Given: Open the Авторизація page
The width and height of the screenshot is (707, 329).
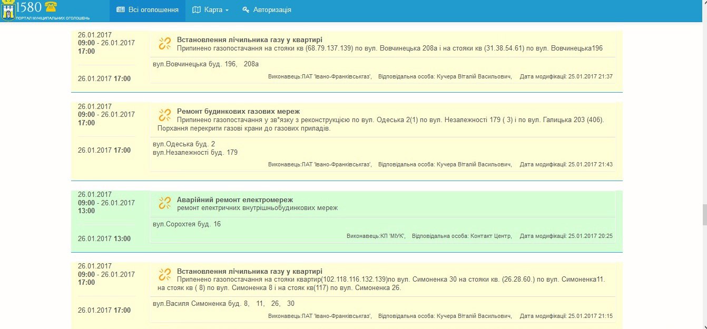Looking at the screenshot, I should click(267, 10).
